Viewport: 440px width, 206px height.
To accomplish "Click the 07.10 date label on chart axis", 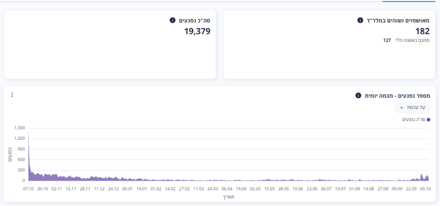I will 28,189.
